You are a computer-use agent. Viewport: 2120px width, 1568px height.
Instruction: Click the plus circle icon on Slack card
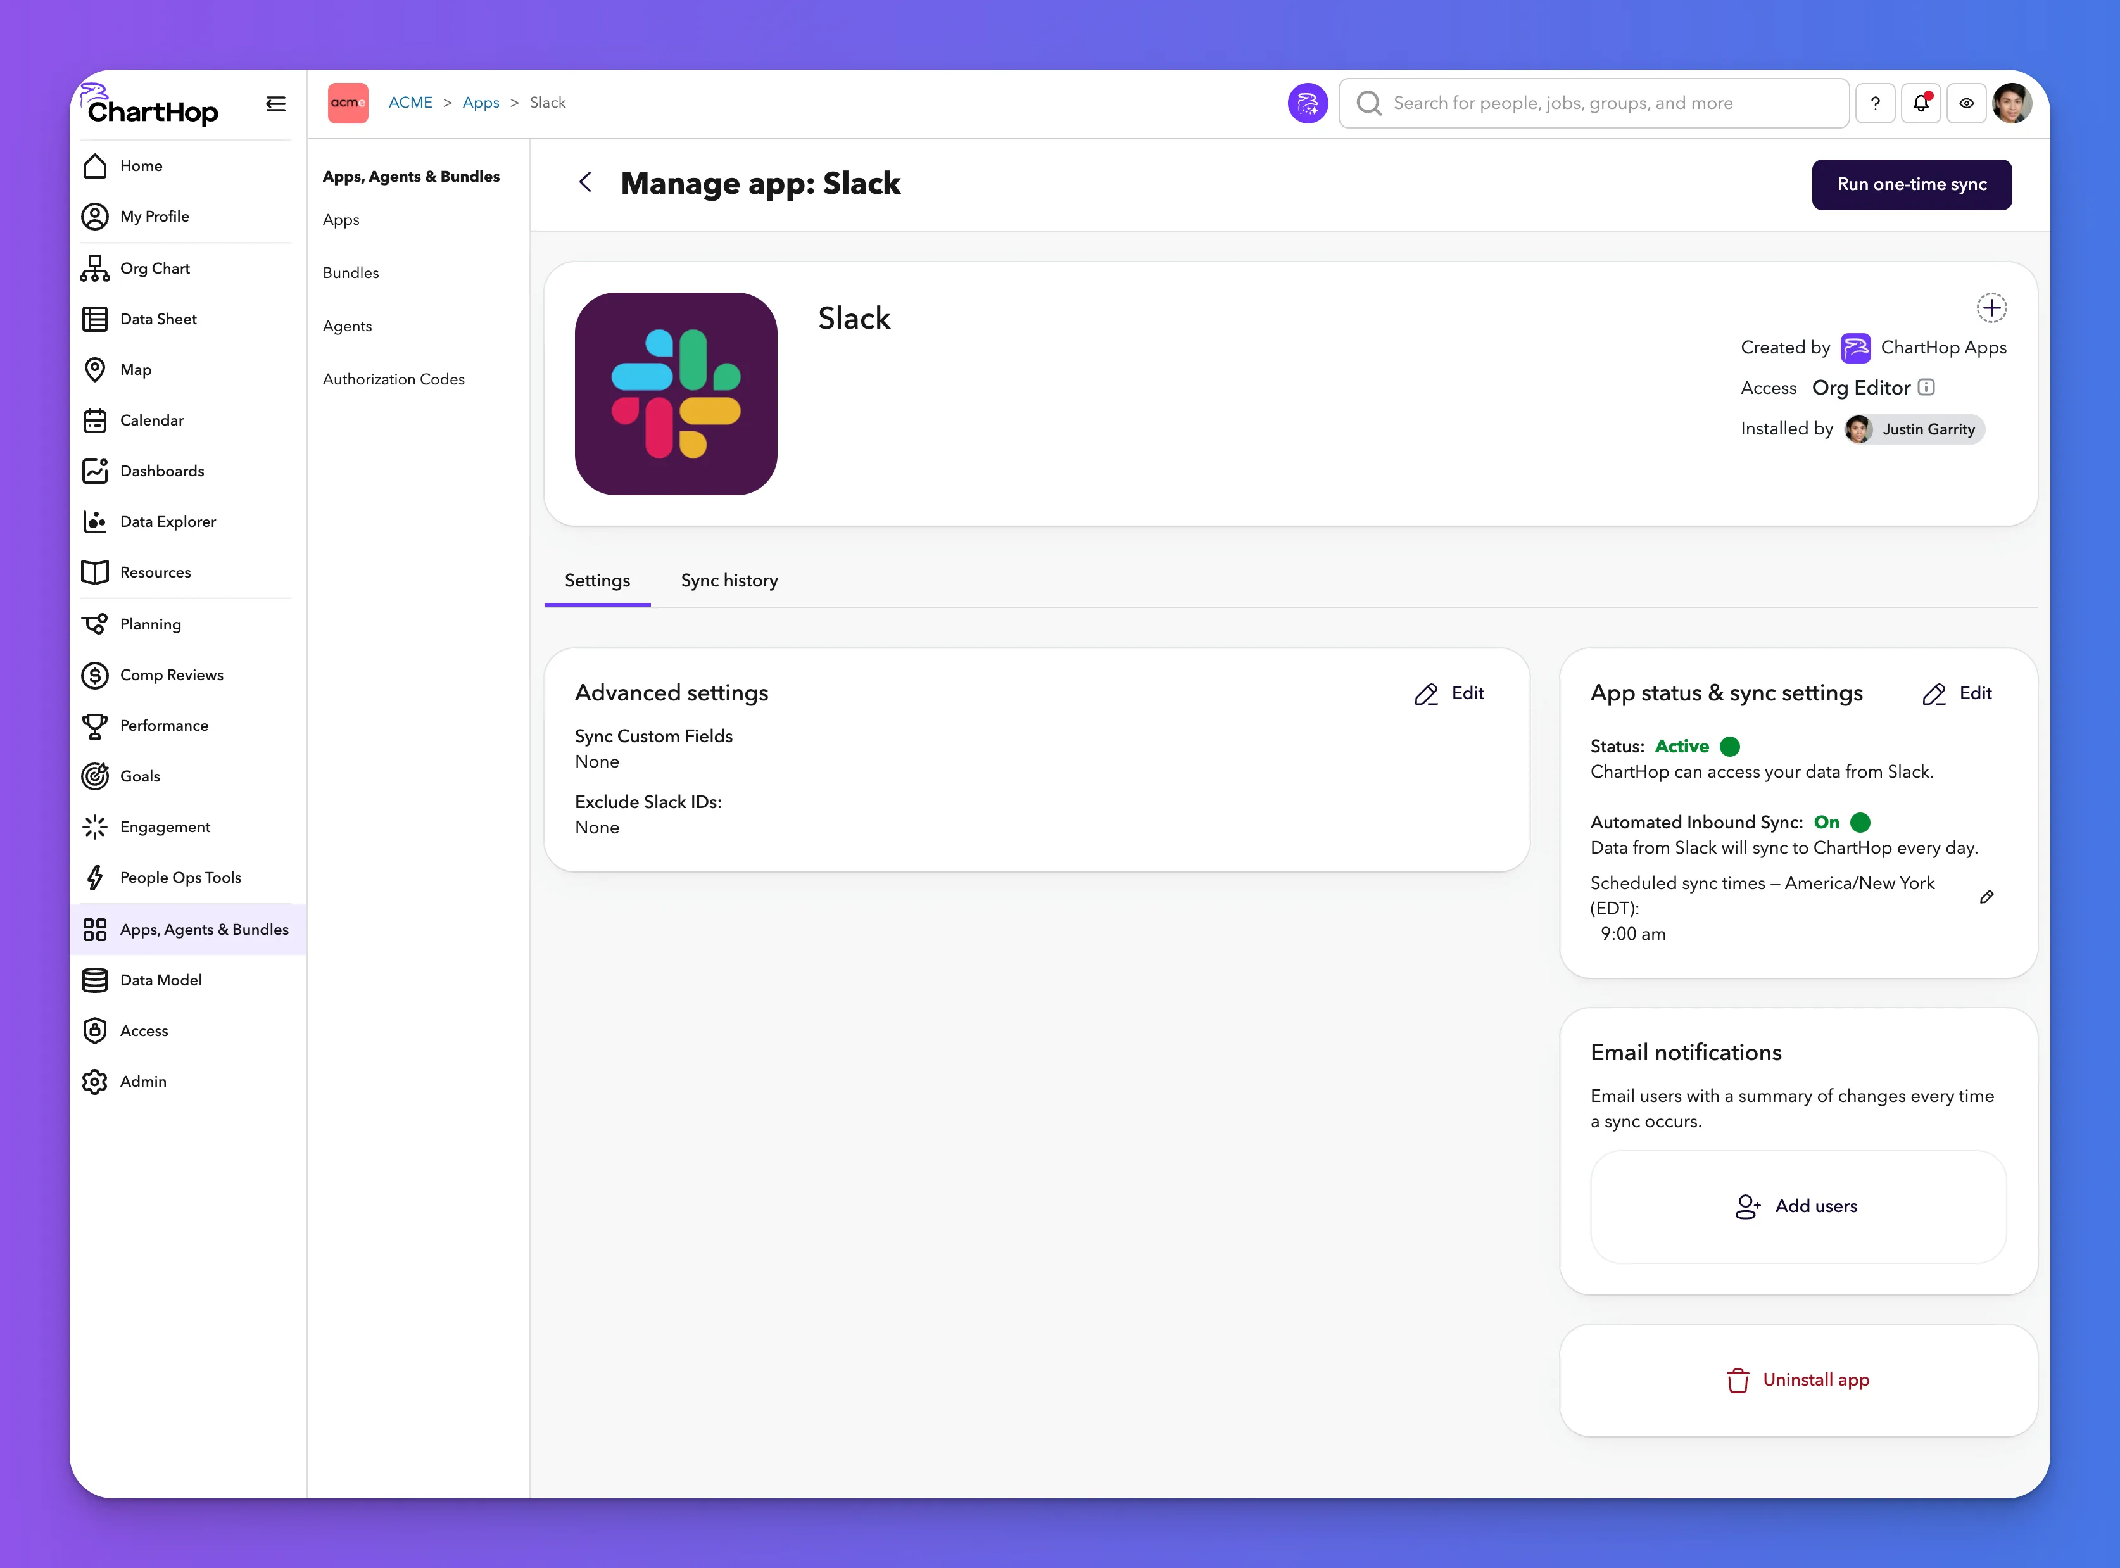1991,308
